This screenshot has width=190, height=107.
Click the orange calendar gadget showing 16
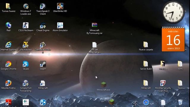click(x=173, y=39)
